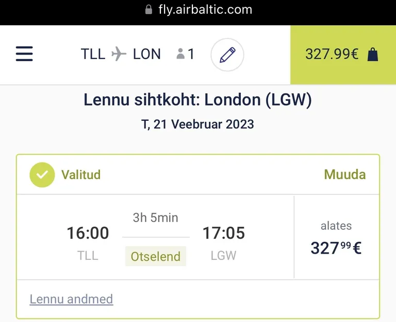Click the pencil edit search icon
Screen dimensions: 396x322
click(227, 55)
